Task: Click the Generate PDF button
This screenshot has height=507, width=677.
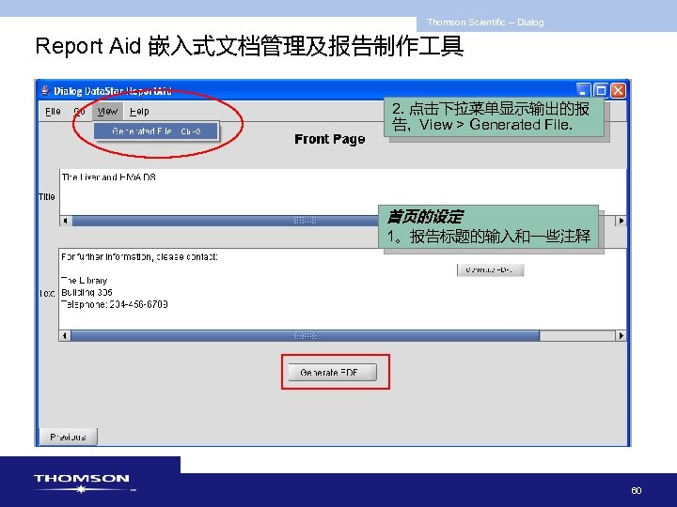Action: [x=332, y=372]
